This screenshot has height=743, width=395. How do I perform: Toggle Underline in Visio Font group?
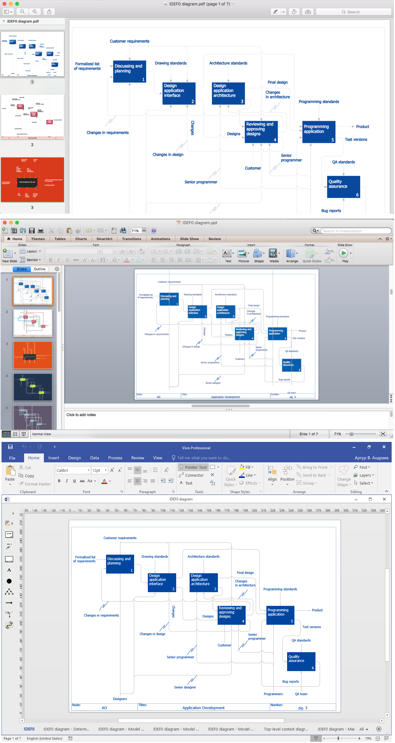point(74,481)
